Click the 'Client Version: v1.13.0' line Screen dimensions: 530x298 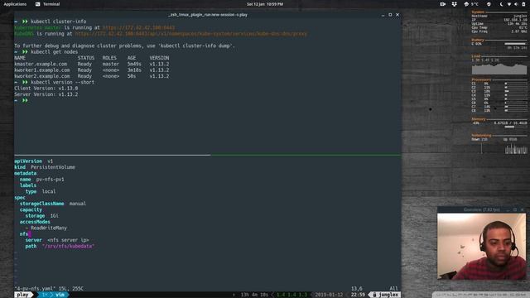[46, 89]
